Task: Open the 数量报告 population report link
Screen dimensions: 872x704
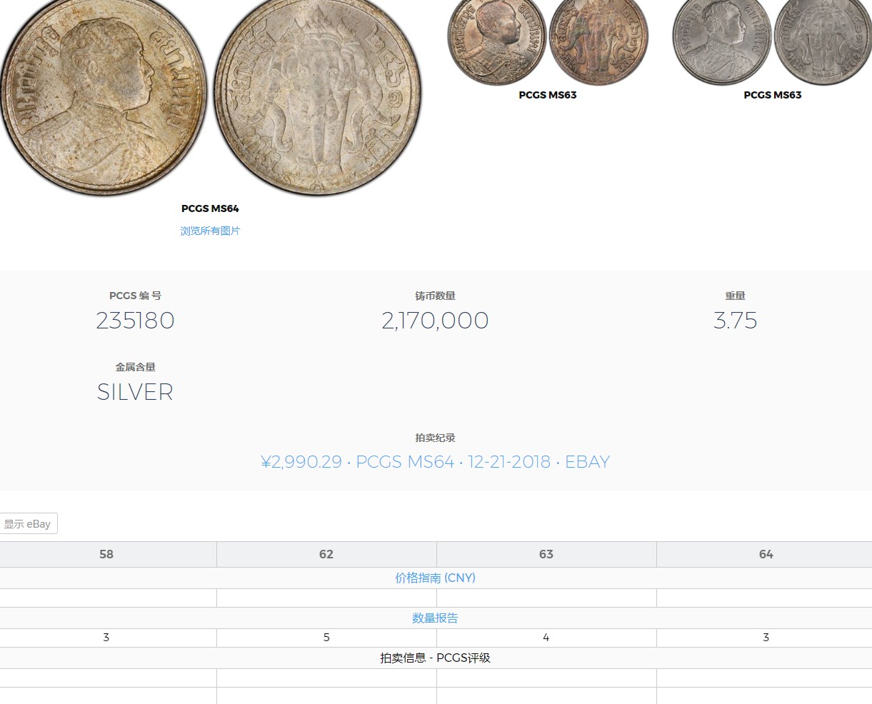Action: coord(436,618)
